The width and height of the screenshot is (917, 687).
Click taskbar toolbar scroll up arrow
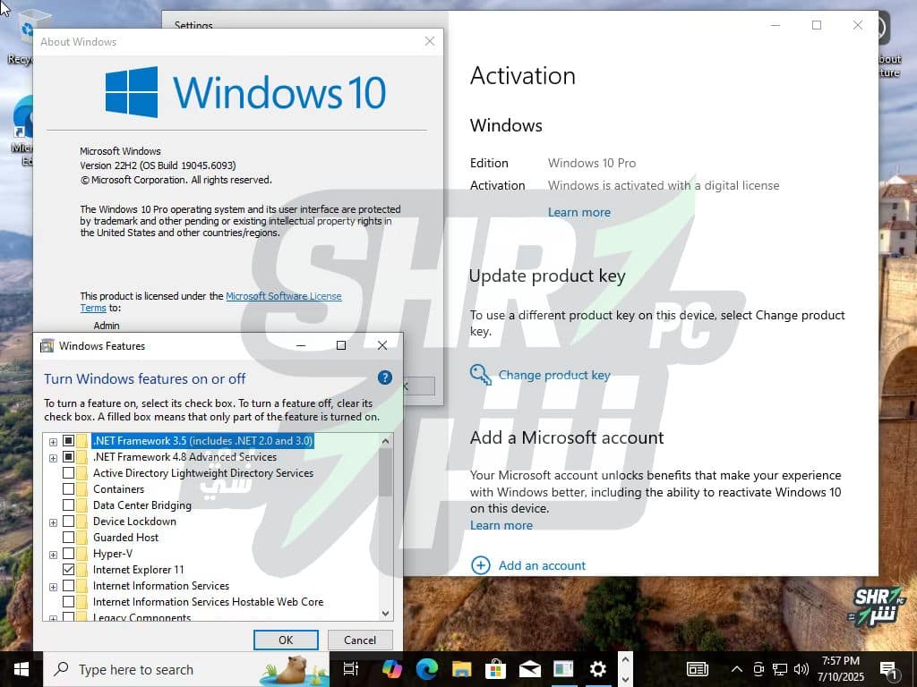click(625, 659)
